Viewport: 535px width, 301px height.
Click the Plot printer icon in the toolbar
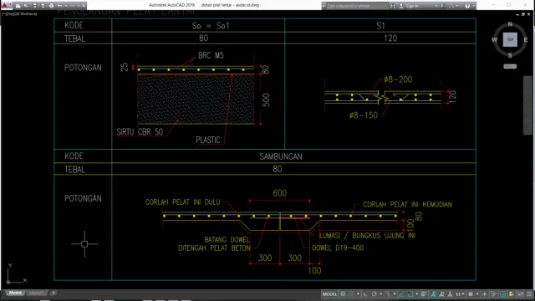tap(52, 6)
